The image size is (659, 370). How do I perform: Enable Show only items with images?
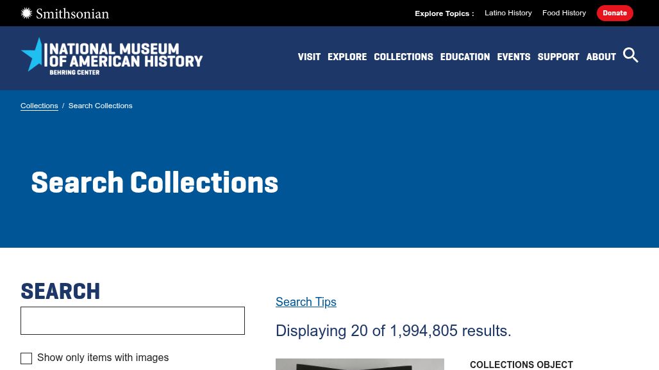pos(26,358)
